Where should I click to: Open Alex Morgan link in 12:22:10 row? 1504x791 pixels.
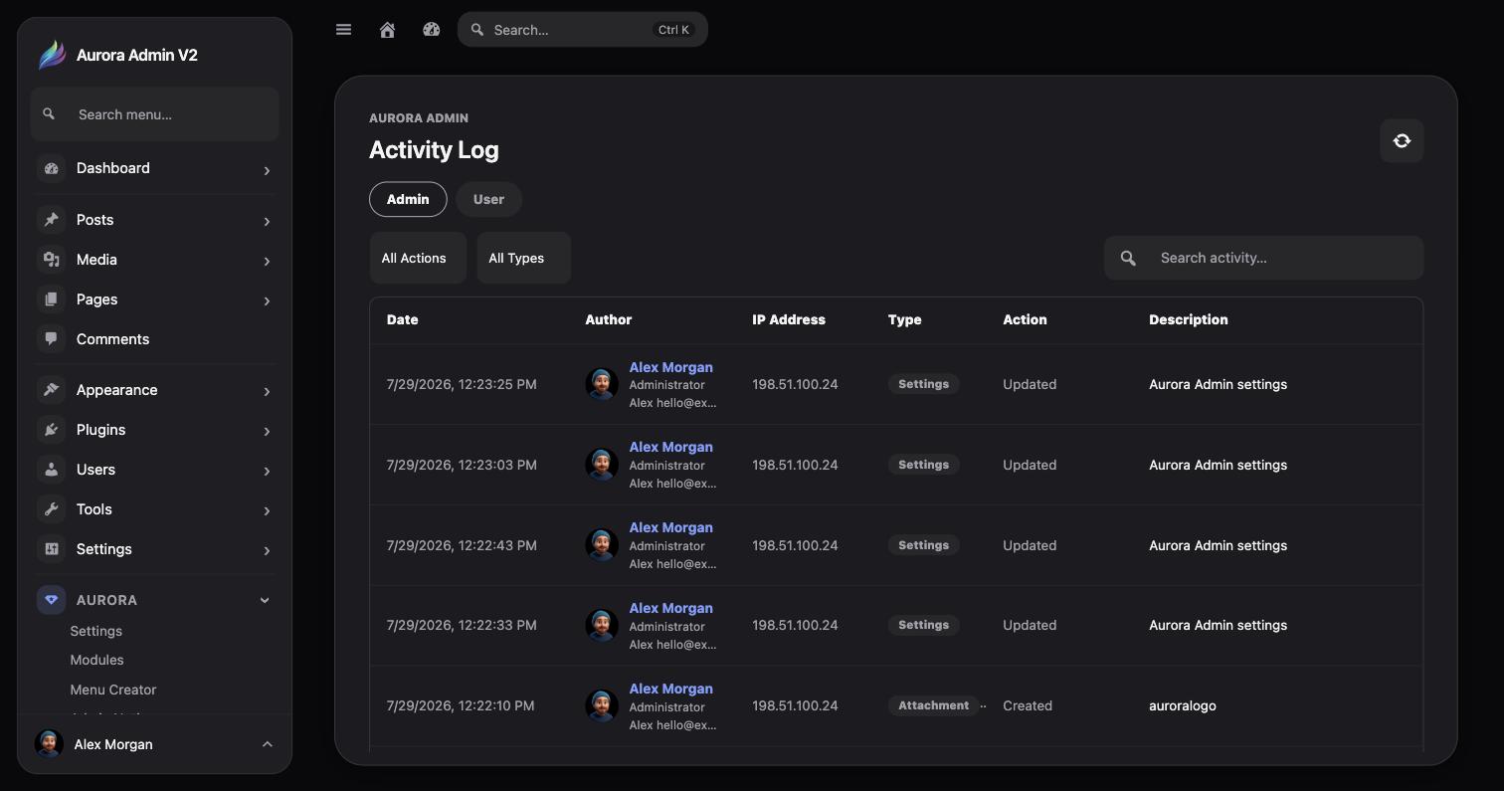(671, 689)
